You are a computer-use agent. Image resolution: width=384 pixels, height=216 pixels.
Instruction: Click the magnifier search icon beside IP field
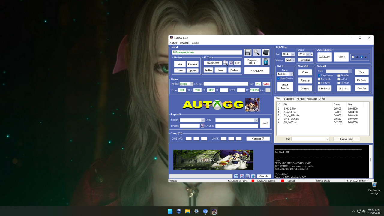(x=225, y=63)
